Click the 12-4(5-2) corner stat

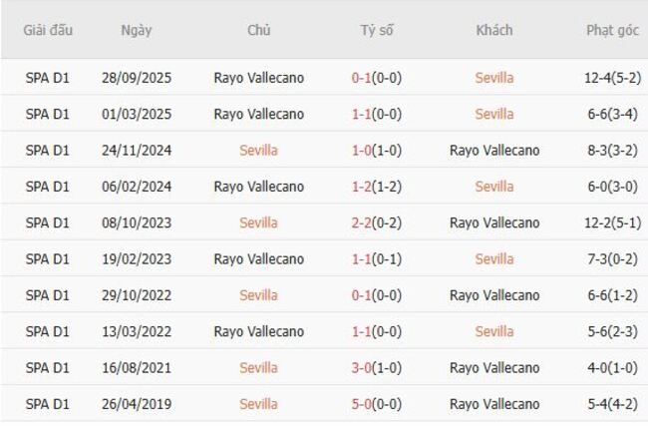pyautogui.click(x=612, y=78)
